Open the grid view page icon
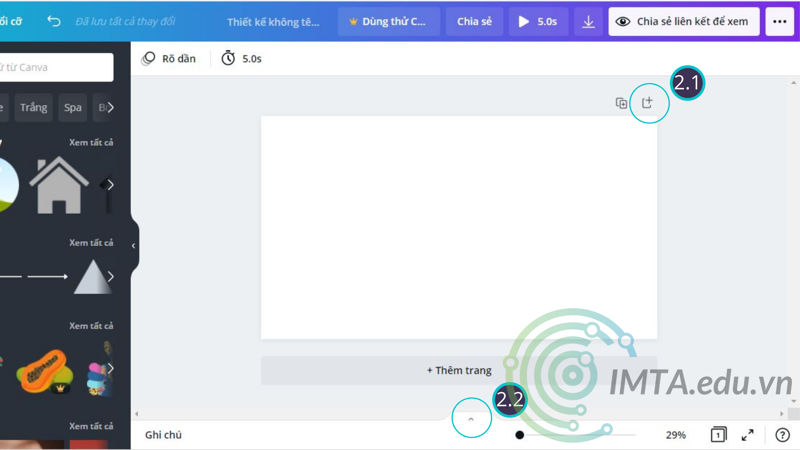This screenshot has height=450, width=800. click(718, 435)
